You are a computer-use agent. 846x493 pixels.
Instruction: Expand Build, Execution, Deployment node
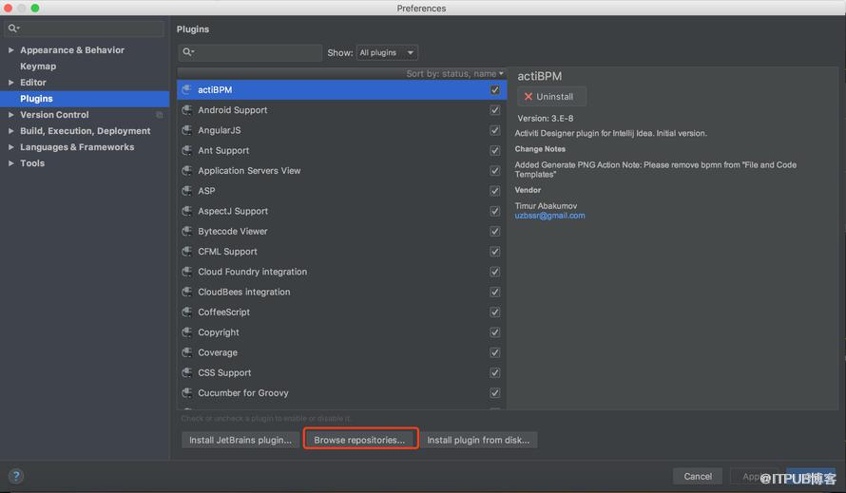click(10, 130)
